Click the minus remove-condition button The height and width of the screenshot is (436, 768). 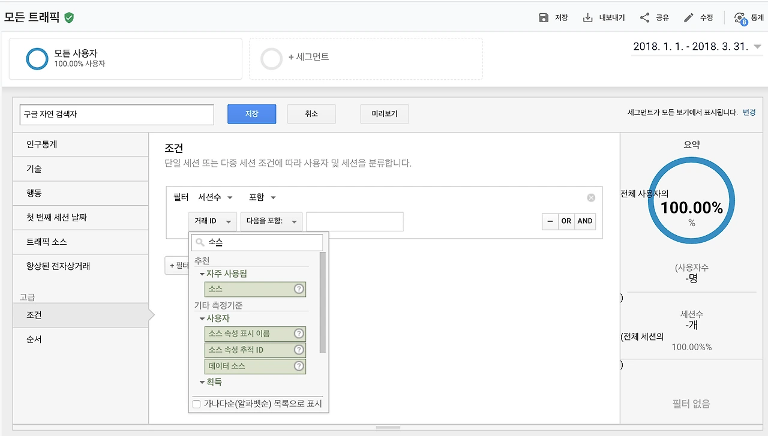550,221
